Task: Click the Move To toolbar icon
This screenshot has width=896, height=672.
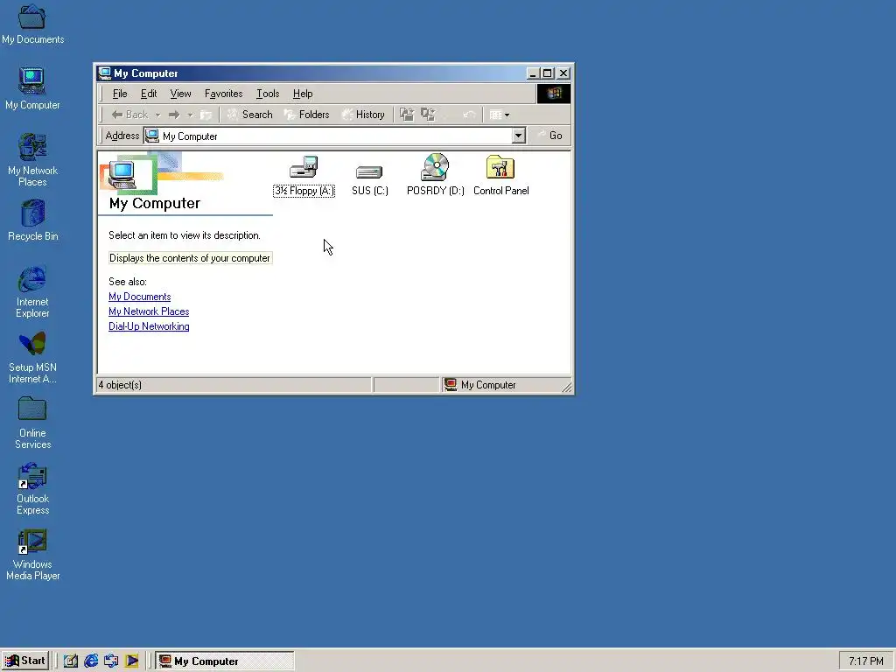Action: (x=406, y=115)
